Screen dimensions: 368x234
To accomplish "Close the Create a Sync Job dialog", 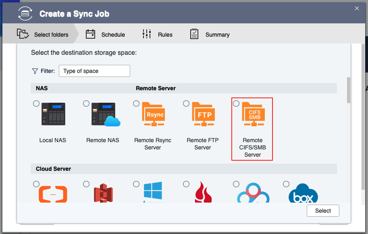I will click(357, 8).
